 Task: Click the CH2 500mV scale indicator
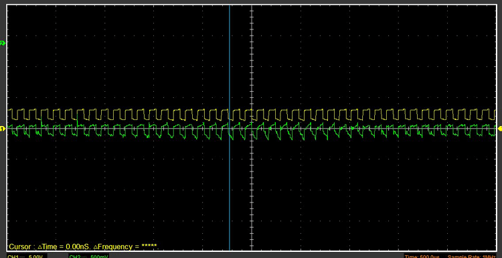(x=88, y=256)
